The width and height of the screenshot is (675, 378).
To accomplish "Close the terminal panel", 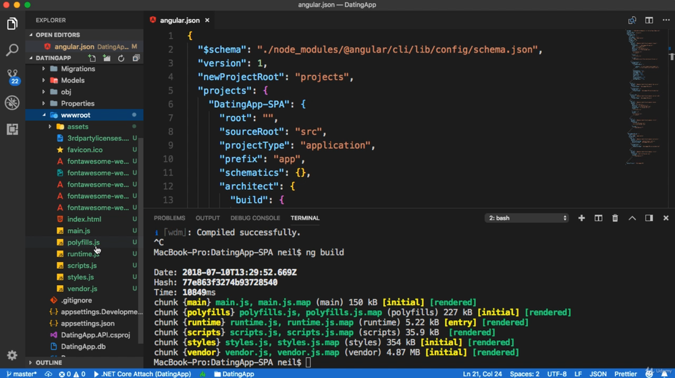I will (666, 218).
